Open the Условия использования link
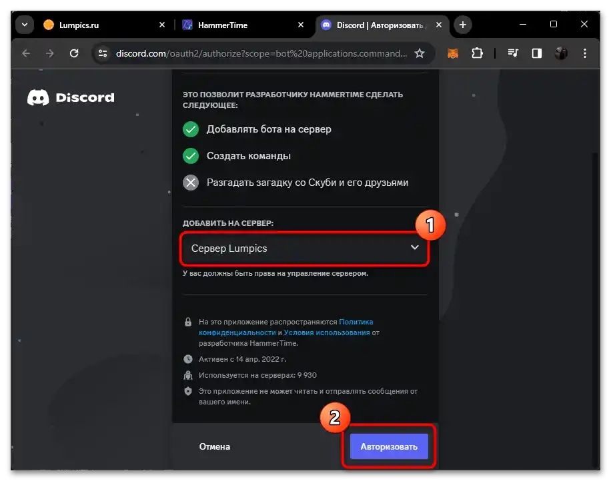The image size is (611, 481). pyautogui.click(x=327, y=332)
